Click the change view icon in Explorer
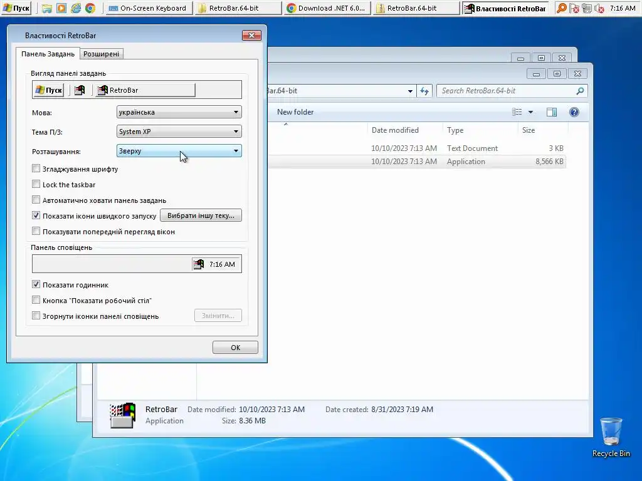Viewport: 642px width, 481px height. pyautogui.click(x=517, y=112)
